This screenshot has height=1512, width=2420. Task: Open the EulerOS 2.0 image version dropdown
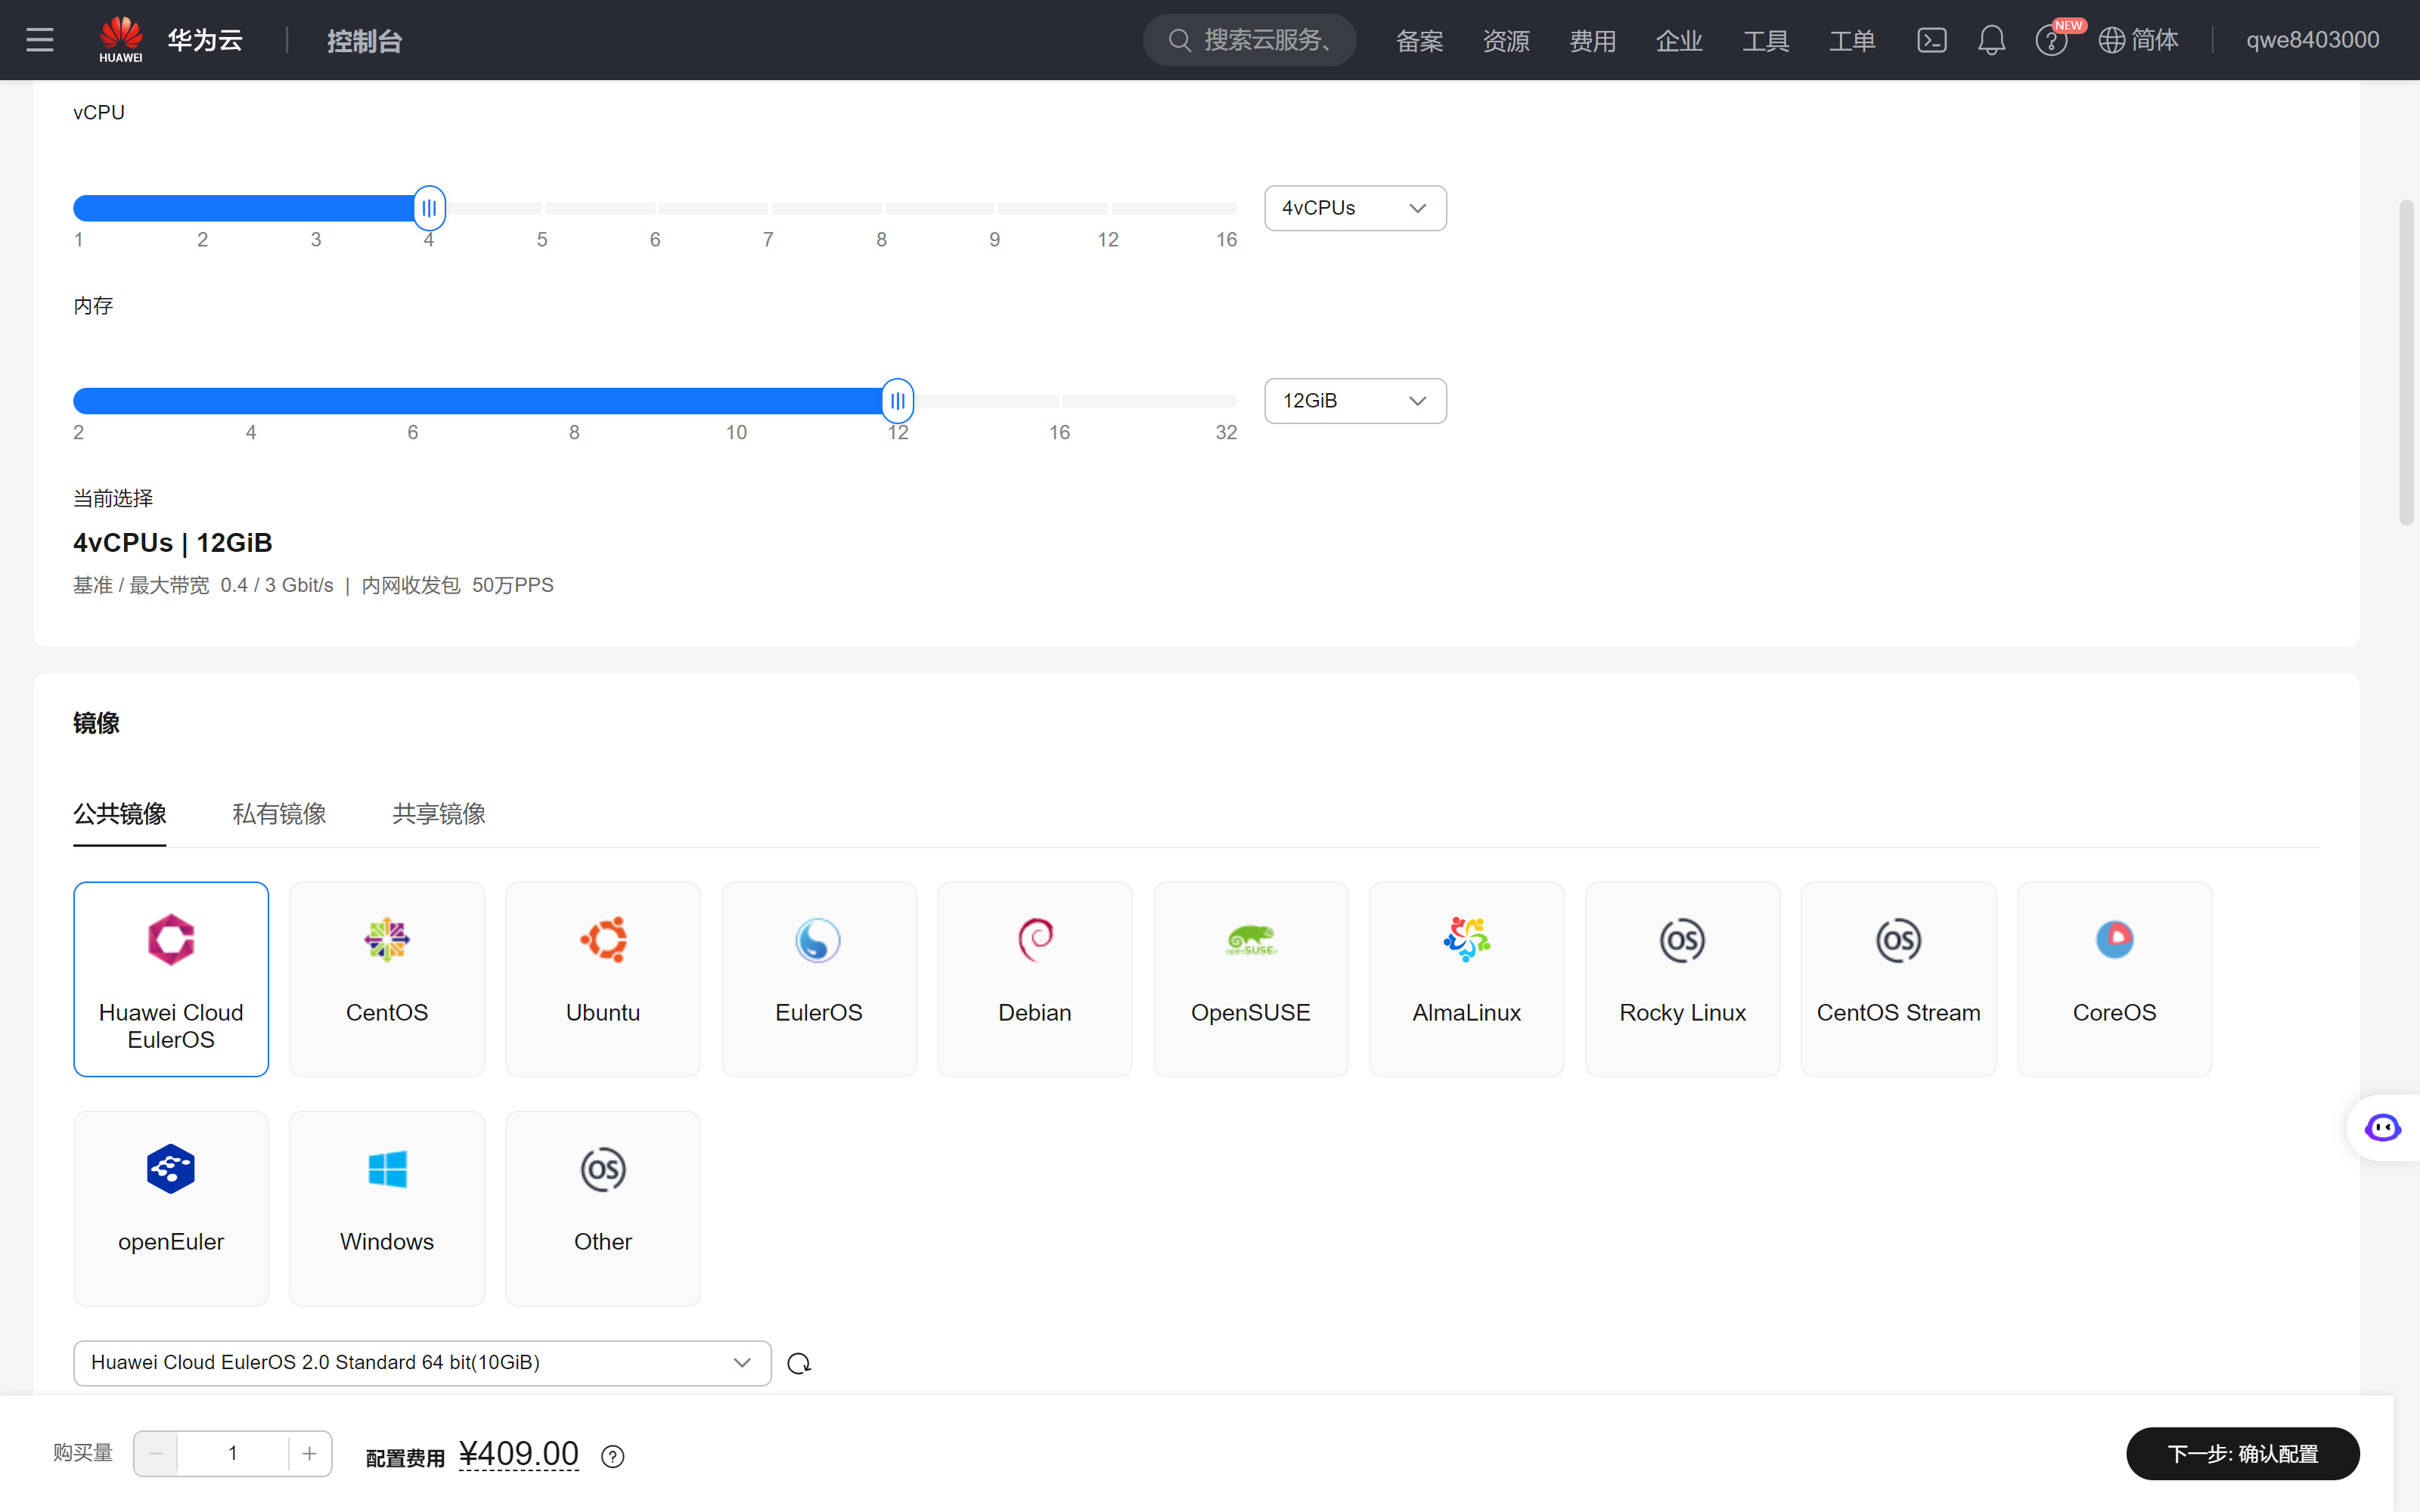(421, 1362)
